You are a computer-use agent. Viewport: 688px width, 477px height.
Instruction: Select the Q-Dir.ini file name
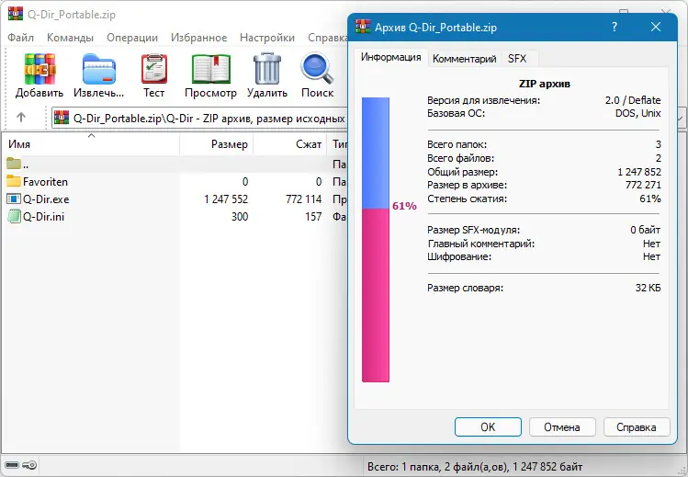(x=43, y=216)
